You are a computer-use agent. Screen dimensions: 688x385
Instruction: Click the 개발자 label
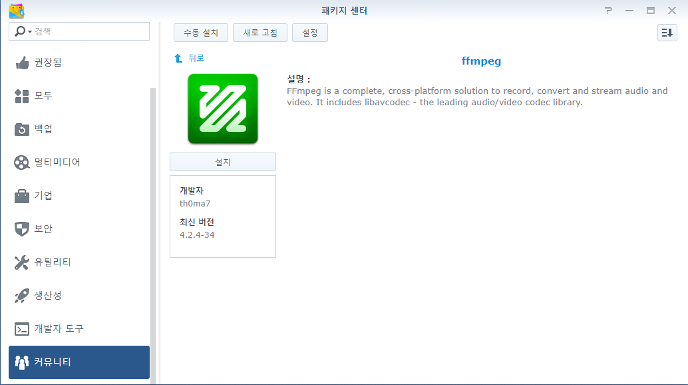(x=192, y=191)
